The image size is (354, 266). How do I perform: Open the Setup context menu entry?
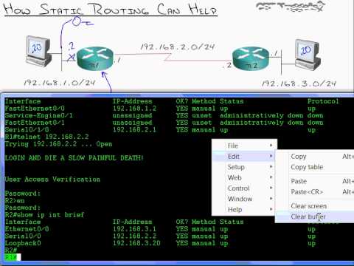click(x=244, y=167)
